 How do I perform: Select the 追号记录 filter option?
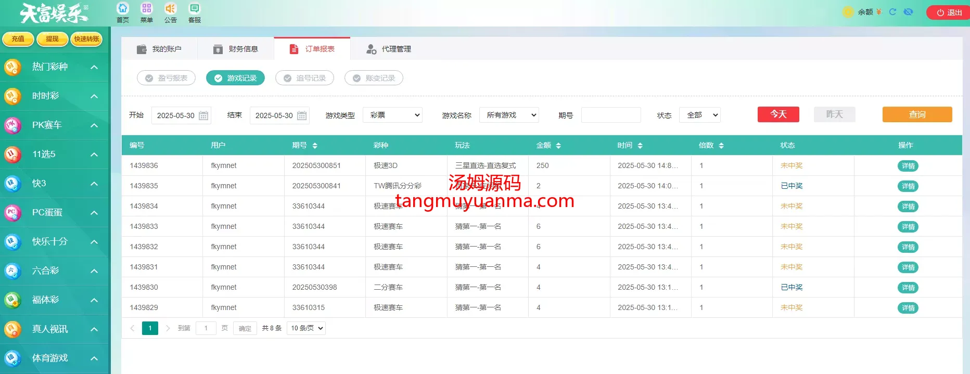(304, 78)
